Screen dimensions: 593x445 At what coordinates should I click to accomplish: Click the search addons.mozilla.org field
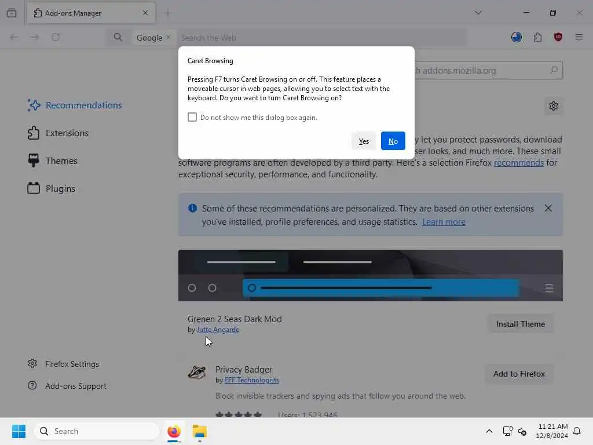[x=488, y=70]
